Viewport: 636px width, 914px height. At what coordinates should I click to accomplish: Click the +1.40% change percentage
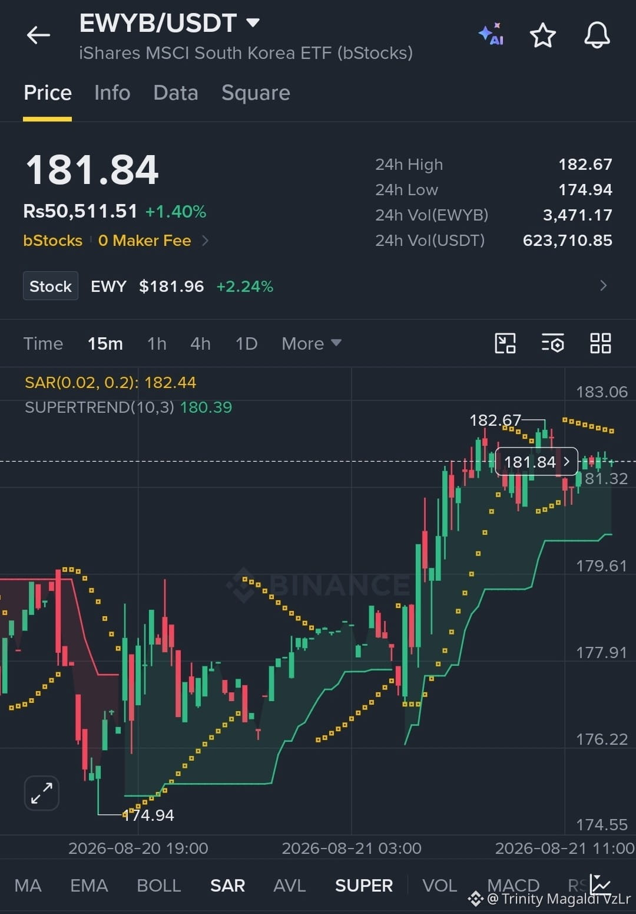(x=175, y=212)
